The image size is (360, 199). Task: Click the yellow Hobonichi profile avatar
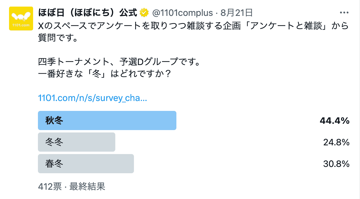(x=21, y=18)
